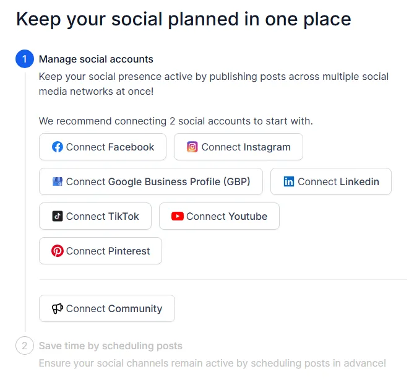Click the LinkedIn logo icon
409x387 pixels.
point(289,181)
